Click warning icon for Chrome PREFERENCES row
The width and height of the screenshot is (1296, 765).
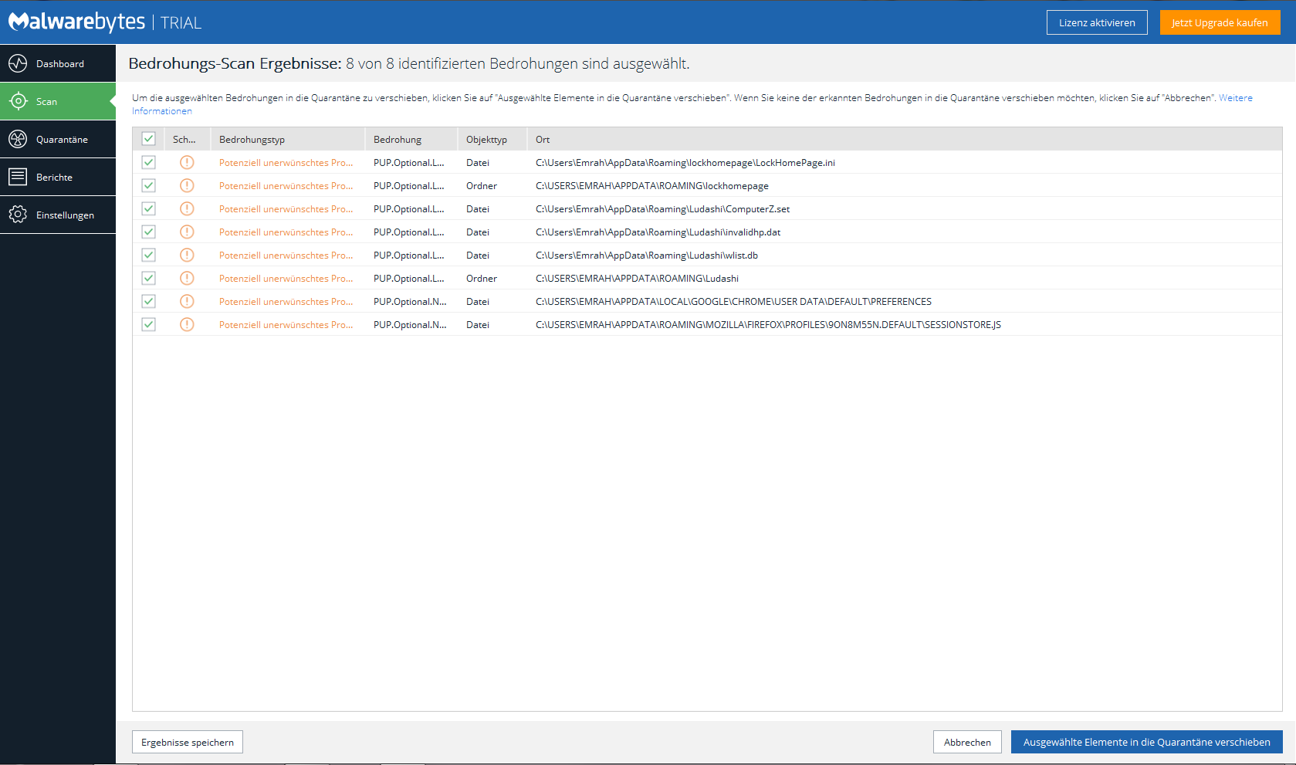187,301
